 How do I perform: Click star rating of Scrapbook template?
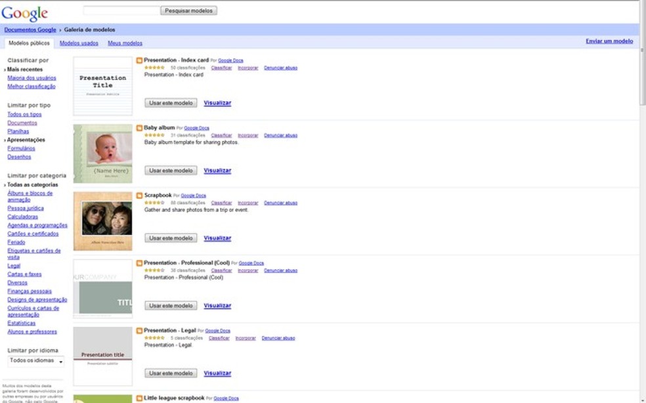pyautogui.click(x=154, y=203)
